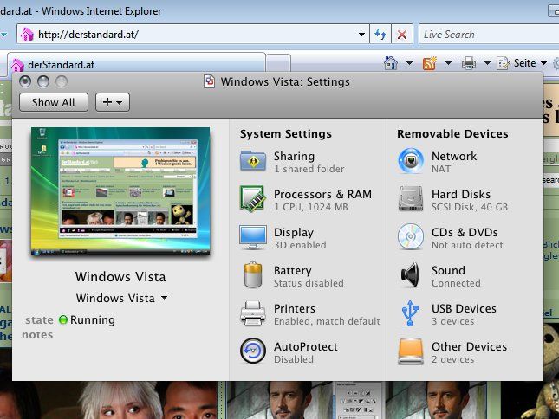Viewport: 559px width, 419px height.
Task: Expand the address bar URL dropdown
Action: (x=362, y=35)
